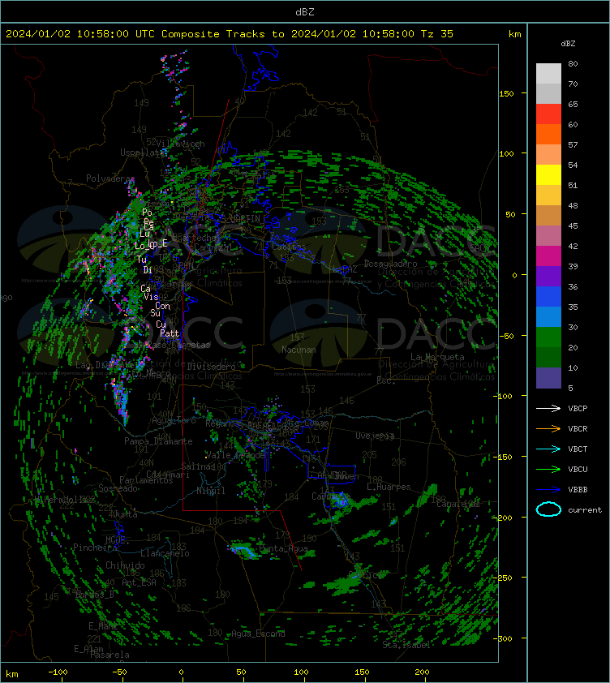This screenshot has width=610, height=683.
Task: Click the 'Nacunan' map label
Action: 299,350
